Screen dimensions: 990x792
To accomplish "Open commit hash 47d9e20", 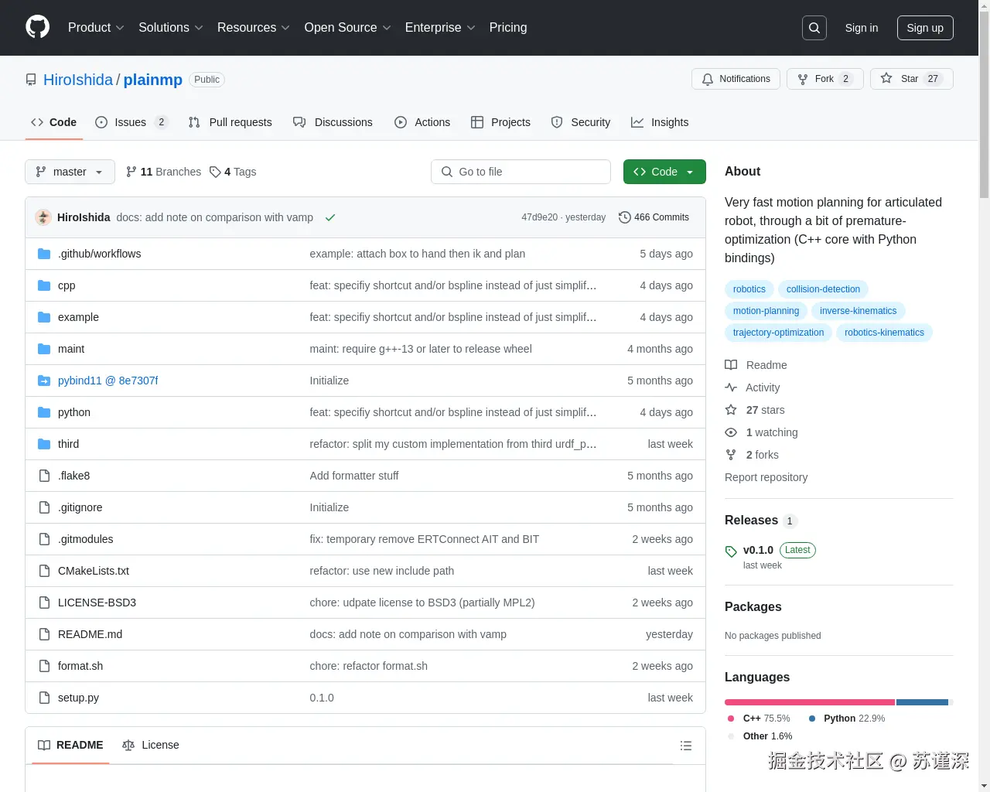I will (x=539, y=217).
